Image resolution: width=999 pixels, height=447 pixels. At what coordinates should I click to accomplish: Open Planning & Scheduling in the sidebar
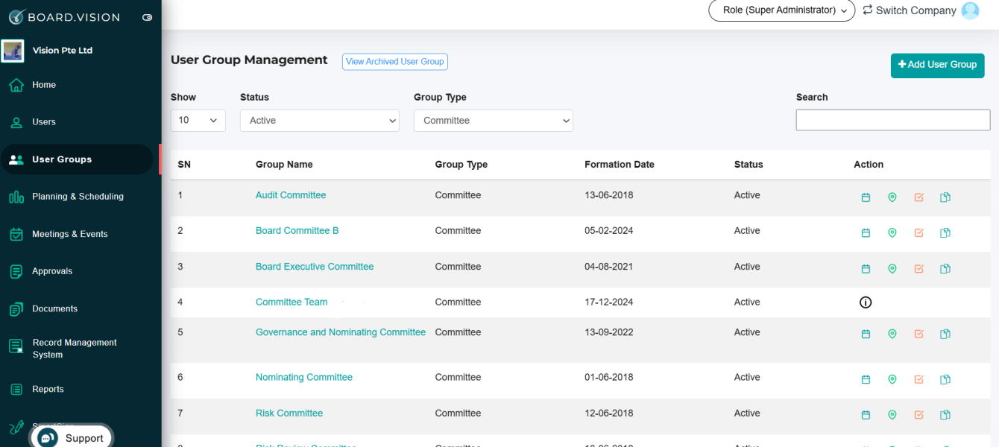click(77, 197)
